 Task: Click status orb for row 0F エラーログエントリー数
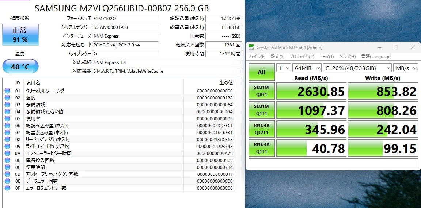(x=7, y=188)
